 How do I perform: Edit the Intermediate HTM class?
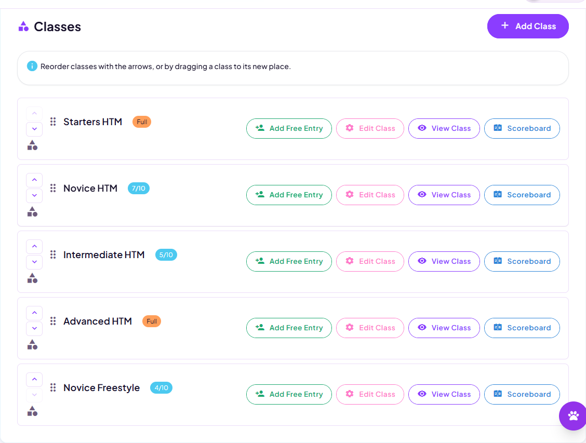pos(370,261)
